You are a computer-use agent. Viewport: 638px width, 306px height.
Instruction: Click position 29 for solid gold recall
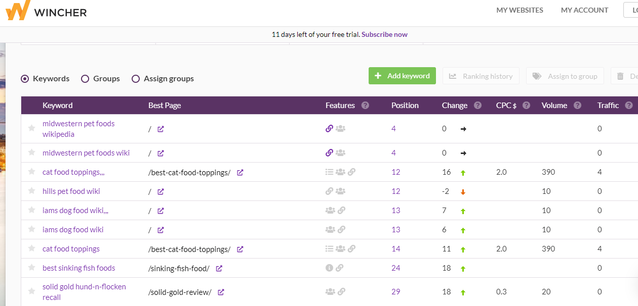pyautogui.click(x=395, y=292)
